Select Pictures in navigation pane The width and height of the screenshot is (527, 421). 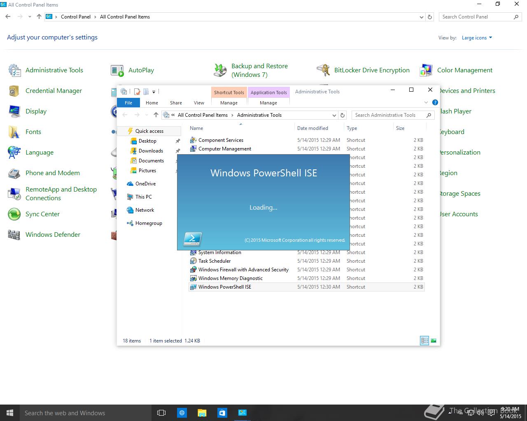coord(147,171)
